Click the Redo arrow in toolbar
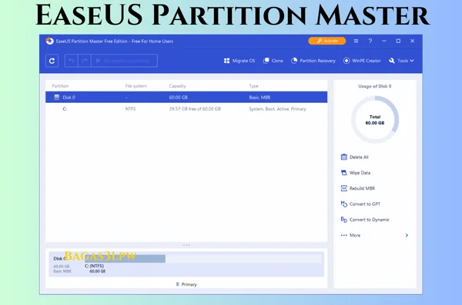The height and width of the screenshot is (305, 462). tap(85, 61)
